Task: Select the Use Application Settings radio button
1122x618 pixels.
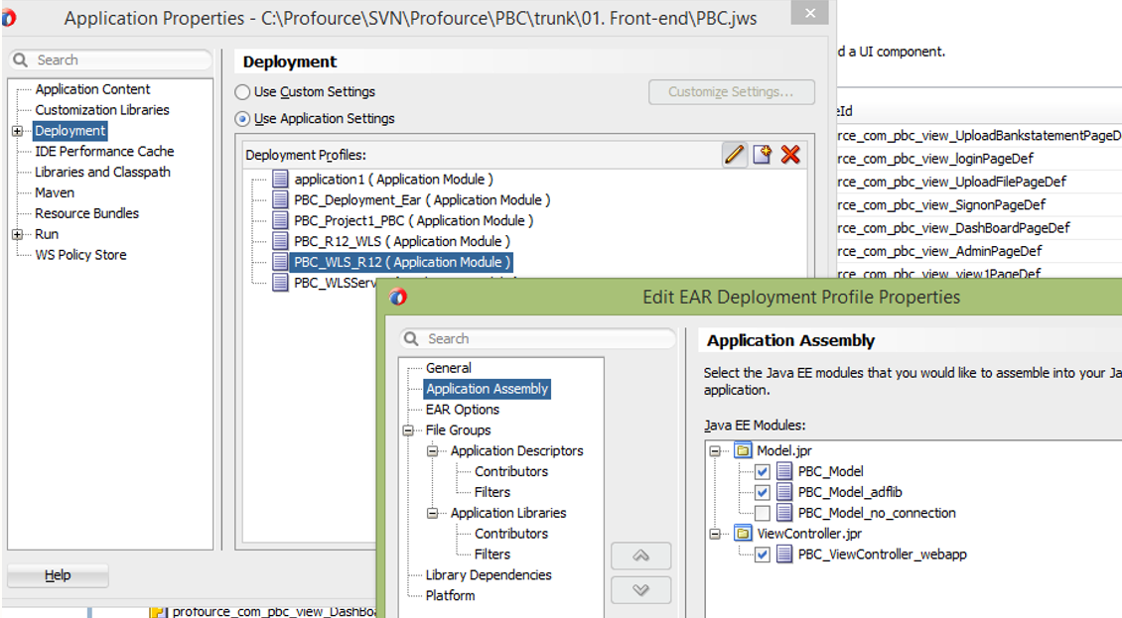Action: point(242,119)
